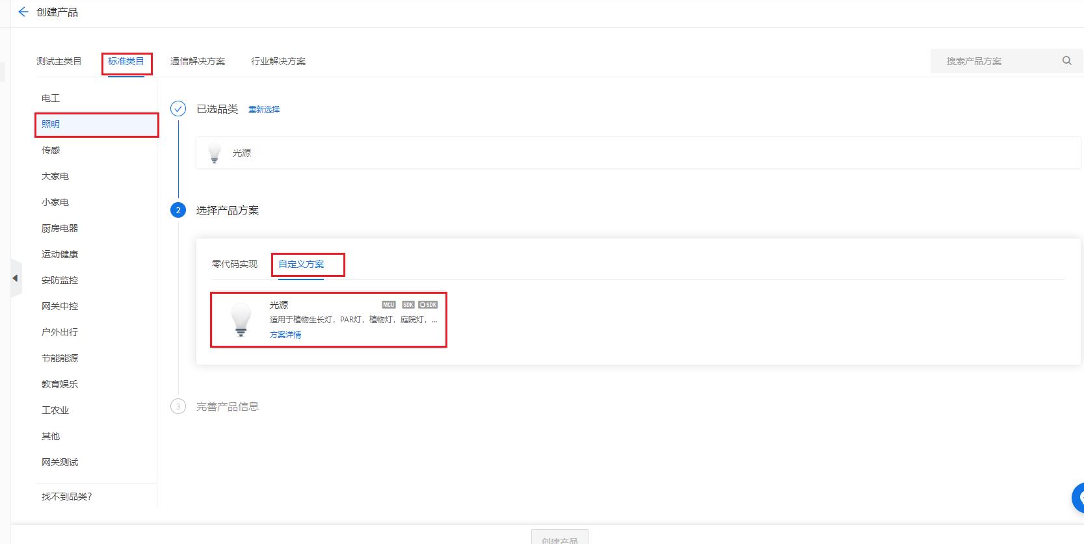This screenshot has height=544, width=1084.
Task: Click the 已选品类 step heading
Action: pos(217,109)
